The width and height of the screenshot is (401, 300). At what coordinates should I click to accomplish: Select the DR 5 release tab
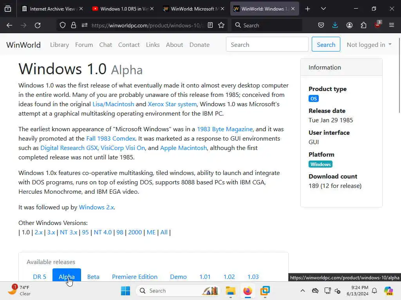coord(40,277)
